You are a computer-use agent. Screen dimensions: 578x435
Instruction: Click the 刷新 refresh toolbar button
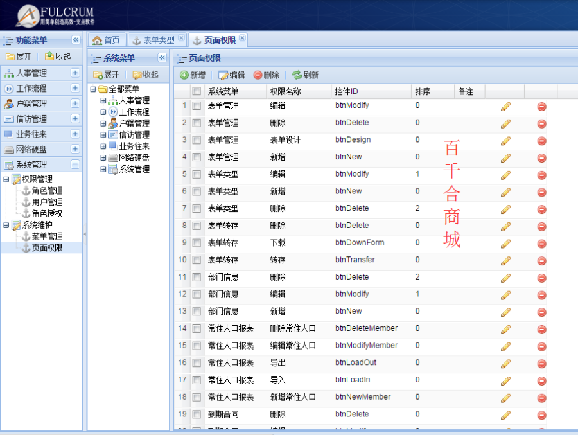point(305,75)
